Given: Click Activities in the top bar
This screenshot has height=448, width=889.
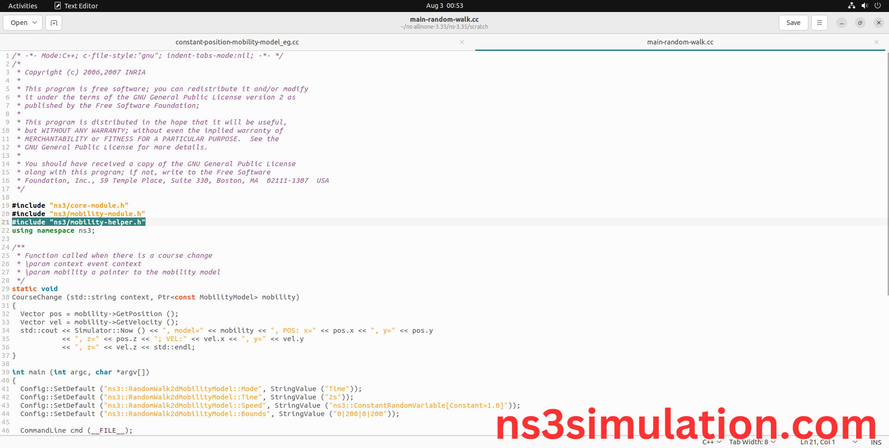Looking at the screenshot, I should 23,6.
